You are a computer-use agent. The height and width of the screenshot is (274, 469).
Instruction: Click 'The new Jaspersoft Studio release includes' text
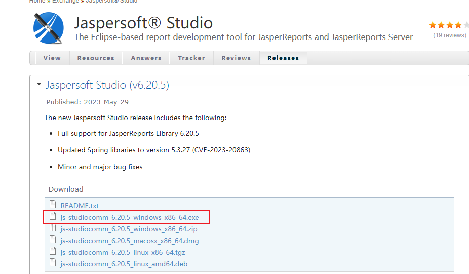(x=136, y=118)
